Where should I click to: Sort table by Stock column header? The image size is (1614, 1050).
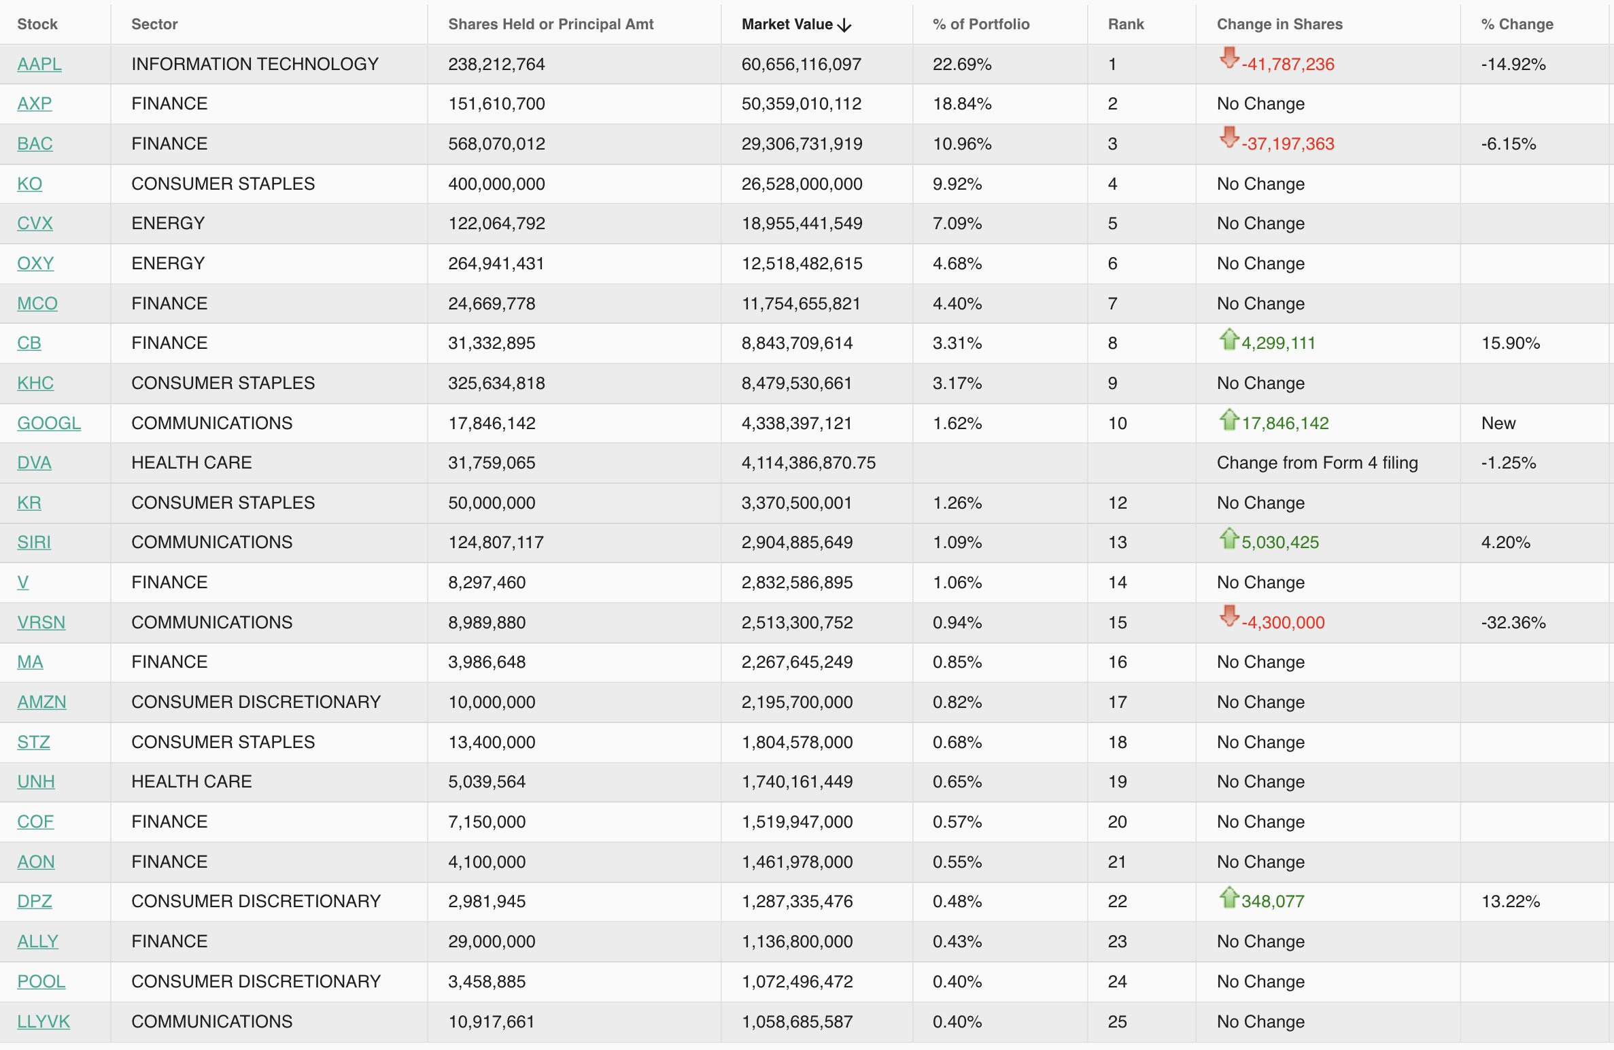point(37,24)
